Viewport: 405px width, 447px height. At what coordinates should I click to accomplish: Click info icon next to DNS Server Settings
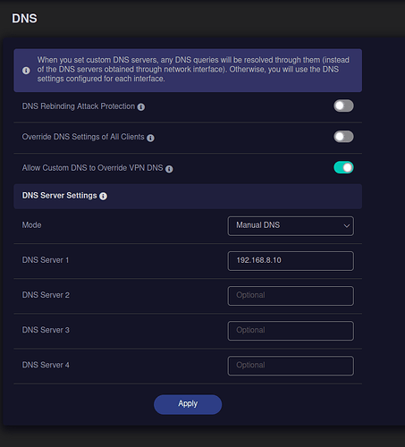103,196
